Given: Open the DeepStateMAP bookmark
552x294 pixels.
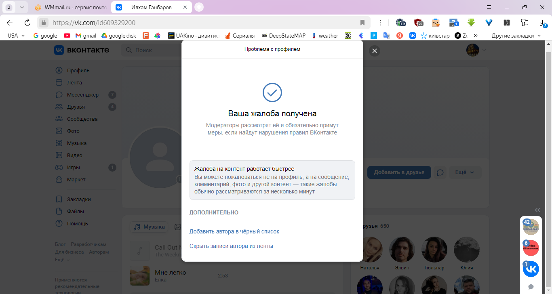Looking at the screenshot, I should (283, 36).
